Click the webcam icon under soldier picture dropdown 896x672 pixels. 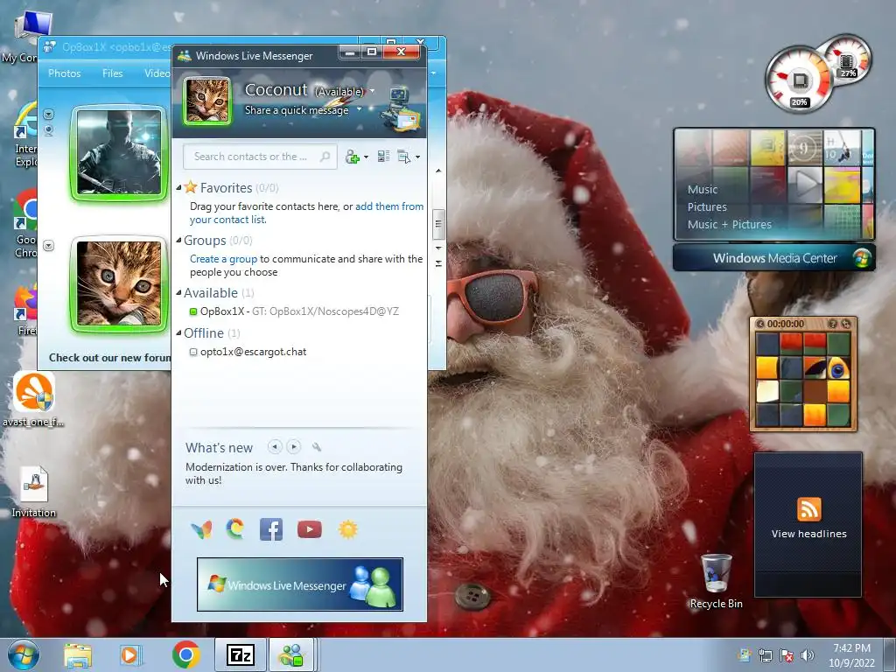coord(49,131)
